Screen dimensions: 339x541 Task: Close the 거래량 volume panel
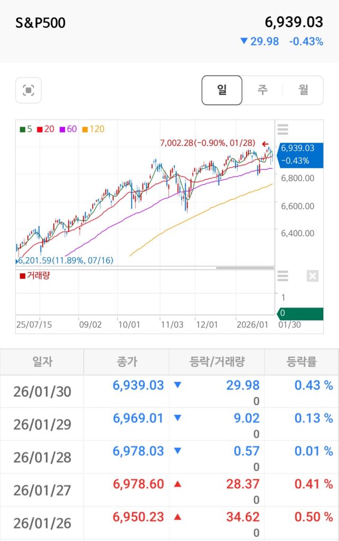(313, 276)
